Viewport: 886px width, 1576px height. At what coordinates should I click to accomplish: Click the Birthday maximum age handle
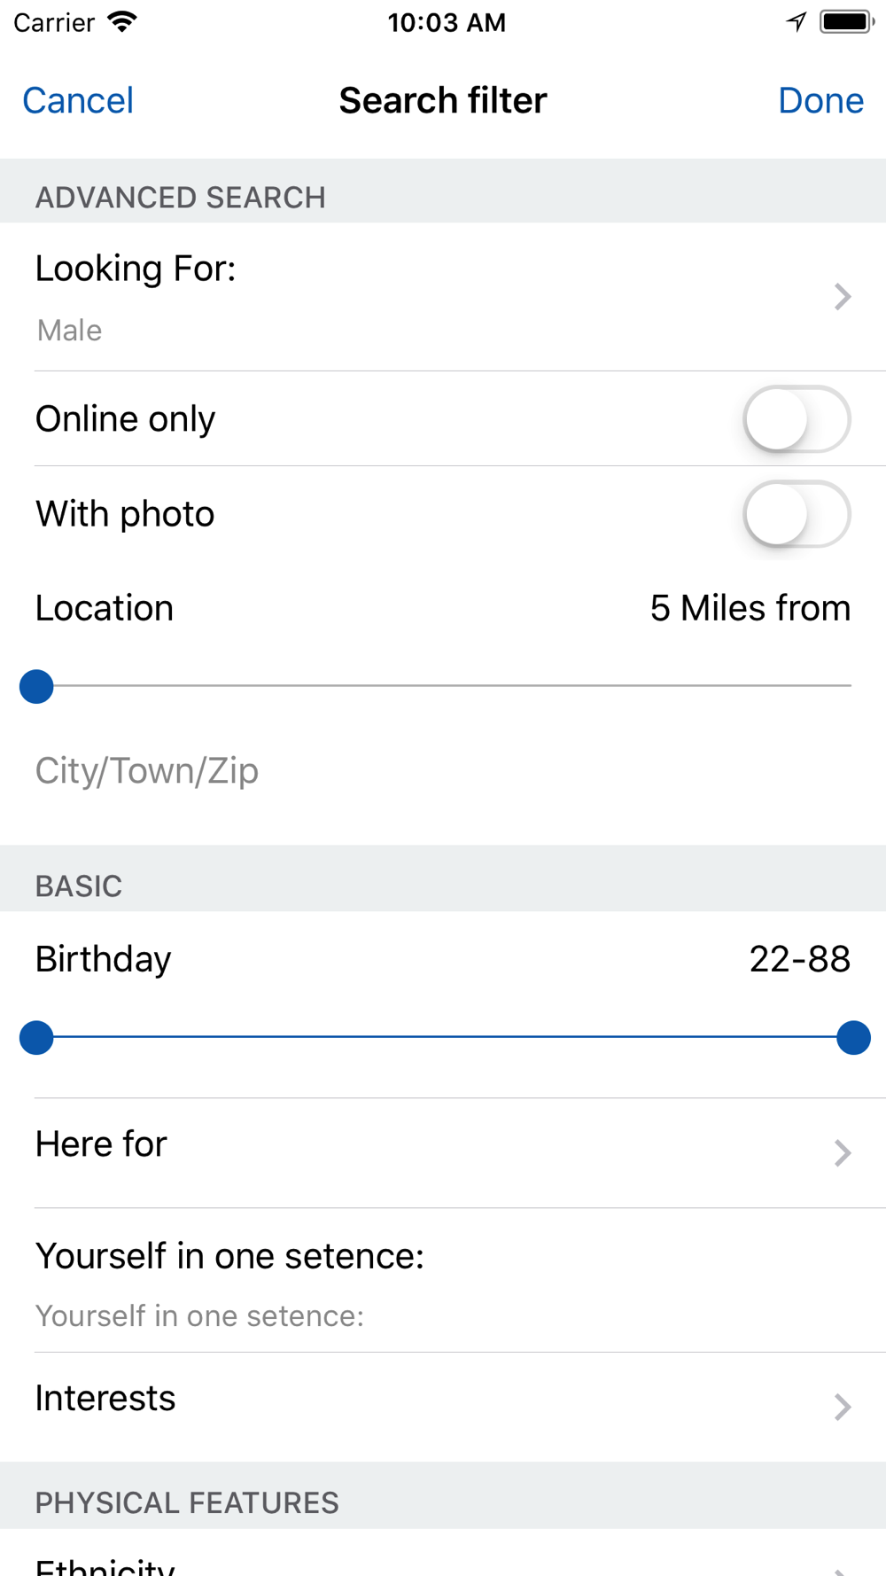(853, 1037)
